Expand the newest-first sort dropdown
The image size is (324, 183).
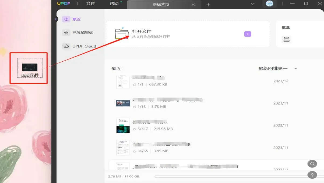click(295, 69)
